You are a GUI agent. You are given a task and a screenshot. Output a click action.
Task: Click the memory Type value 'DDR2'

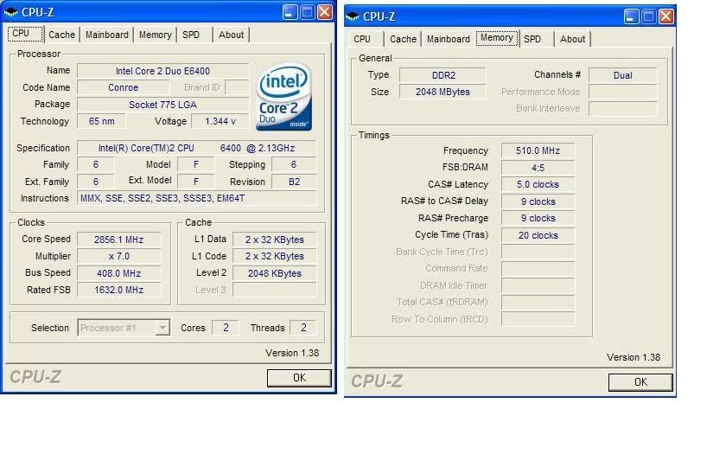[x=443, y=75]
